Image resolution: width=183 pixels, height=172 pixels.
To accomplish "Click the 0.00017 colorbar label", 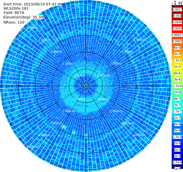I will [x=177, y=35].
